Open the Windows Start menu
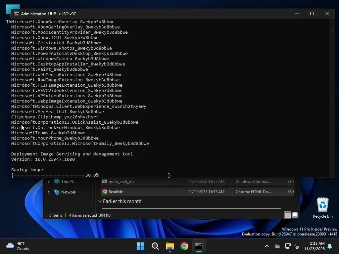 tap(140, 246)
